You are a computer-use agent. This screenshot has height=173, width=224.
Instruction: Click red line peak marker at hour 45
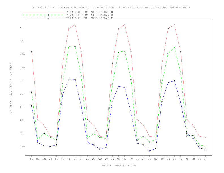tap(125, 25)
